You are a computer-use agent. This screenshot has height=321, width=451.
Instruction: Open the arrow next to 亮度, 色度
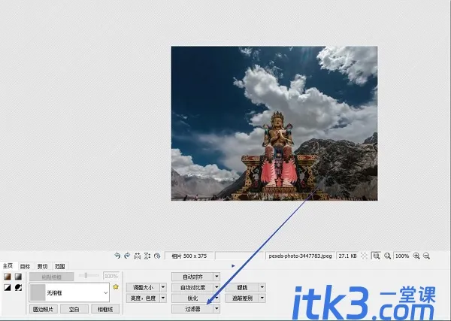click(163, 298)
